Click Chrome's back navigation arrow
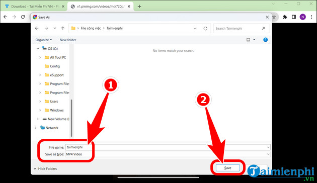 (x=5, y=17)
